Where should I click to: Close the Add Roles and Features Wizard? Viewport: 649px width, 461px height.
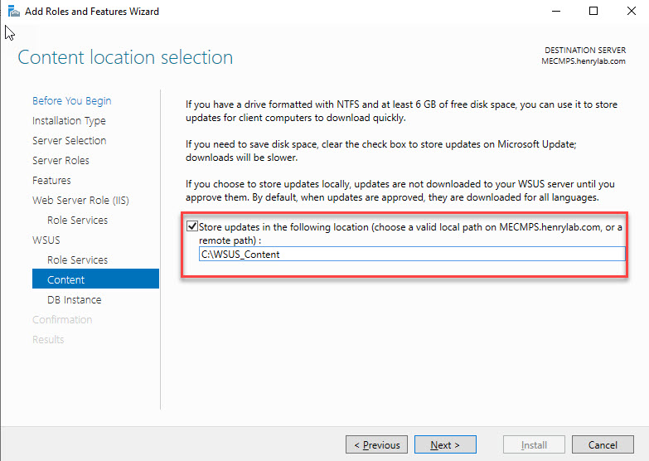click(631, 12)
